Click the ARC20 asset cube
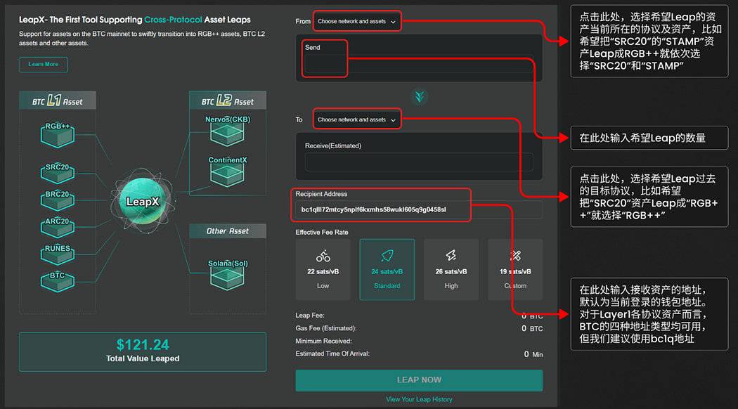 tap(58, 227)
